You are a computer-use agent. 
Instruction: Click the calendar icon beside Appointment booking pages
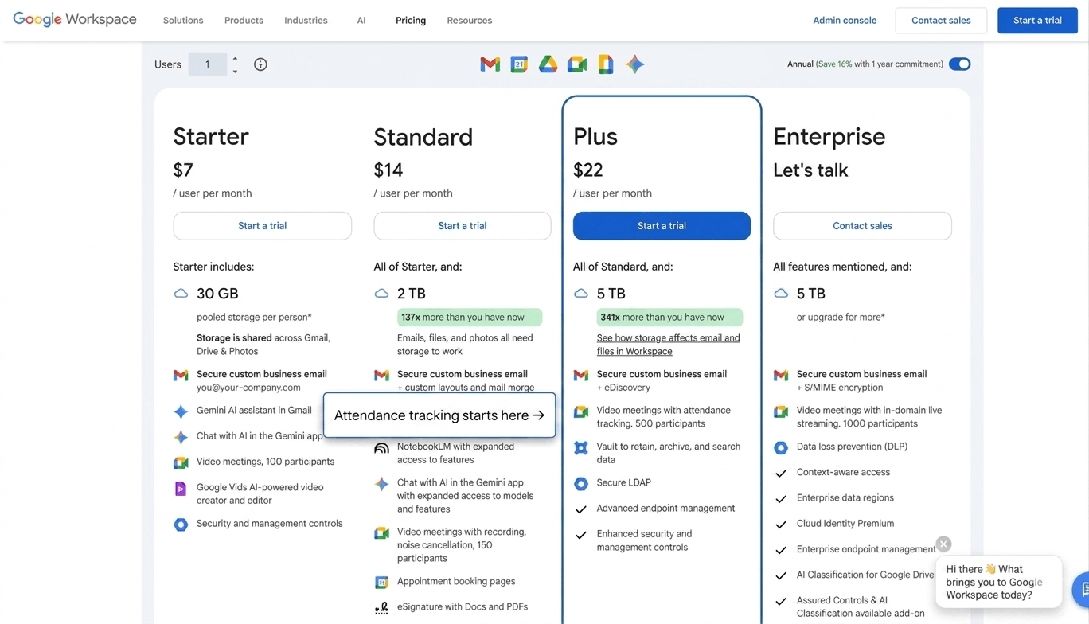coord(381,583)
